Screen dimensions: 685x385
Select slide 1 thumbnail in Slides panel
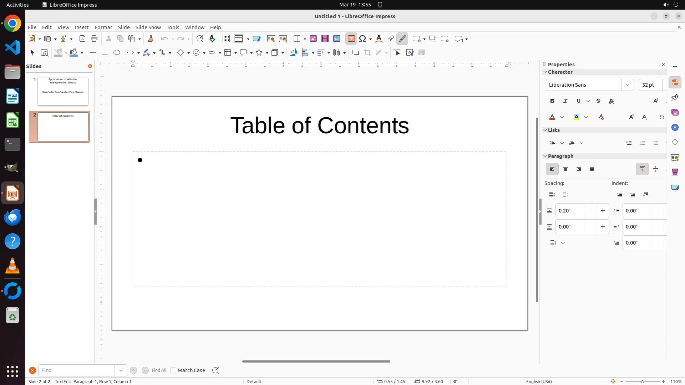tap(63, 91)
